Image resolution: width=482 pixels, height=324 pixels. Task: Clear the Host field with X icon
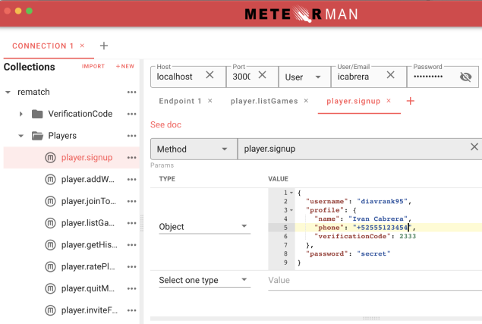point(210,76)
